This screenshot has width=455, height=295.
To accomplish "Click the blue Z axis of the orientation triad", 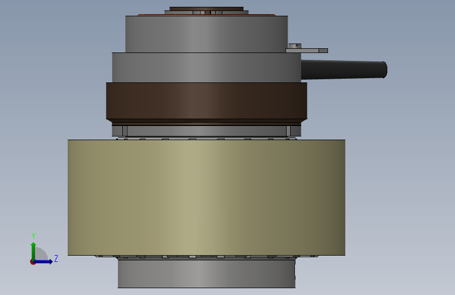I will click(x=44, y=261).
